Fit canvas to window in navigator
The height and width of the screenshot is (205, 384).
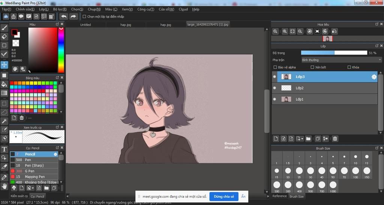[292, 31]
